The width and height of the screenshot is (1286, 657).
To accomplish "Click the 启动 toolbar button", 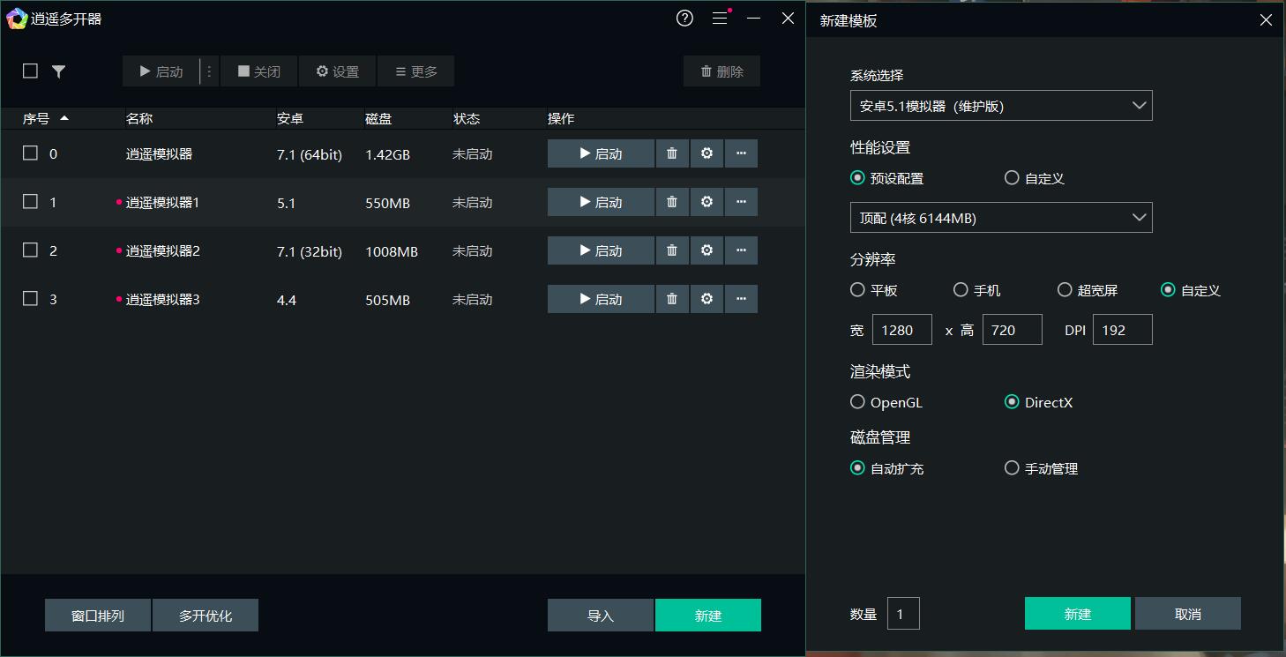I will (161, 71).
